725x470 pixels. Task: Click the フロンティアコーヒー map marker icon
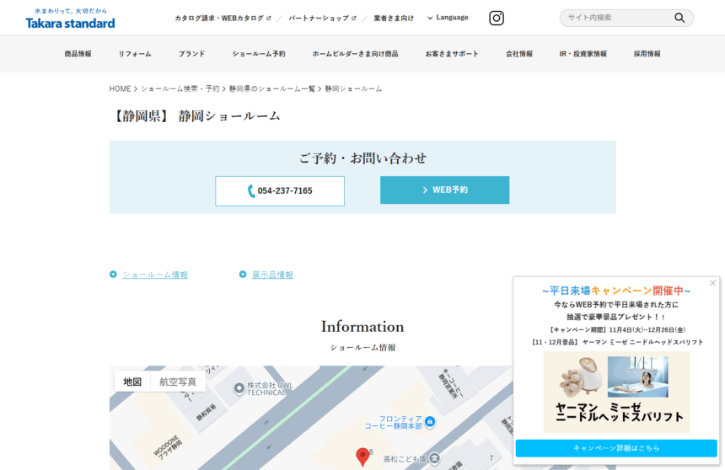[430, 421]
